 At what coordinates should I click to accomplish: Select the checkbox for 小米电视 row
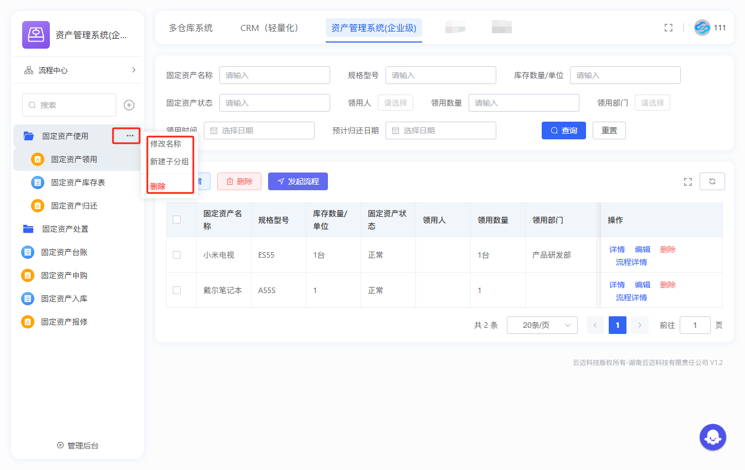(177, 255)
